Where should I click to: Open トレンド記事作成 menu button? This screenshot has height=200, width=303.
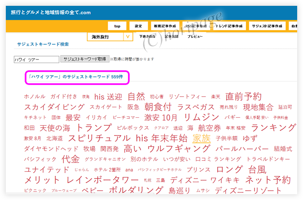(x=229, y=26)
